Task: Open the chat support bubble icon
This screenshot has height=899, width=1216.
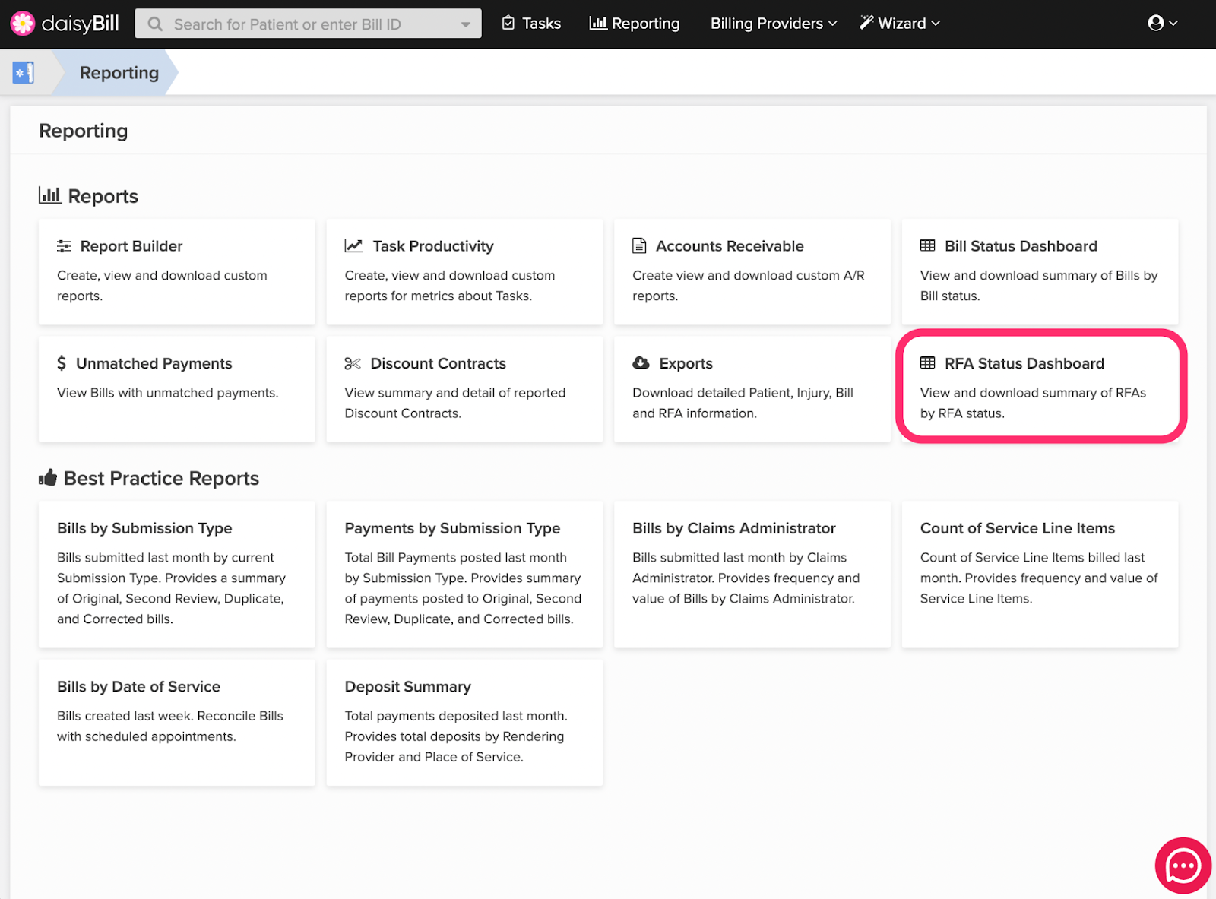Action: [x=1183, y=866]
